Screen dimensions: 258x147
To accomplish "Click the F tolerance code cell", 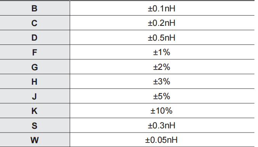I will point(35,52).
